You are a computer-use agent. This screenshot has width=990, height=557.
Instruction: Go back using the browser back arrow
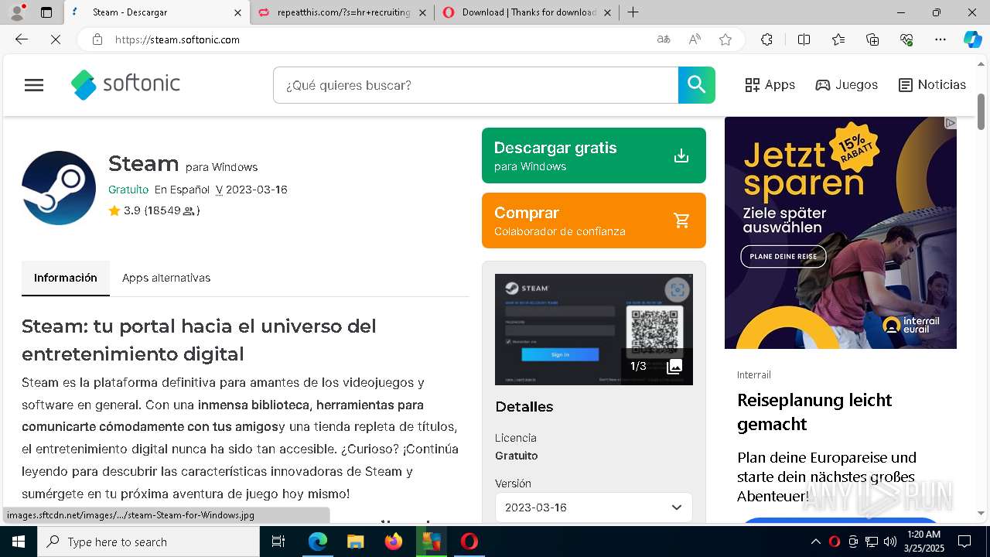click(22, 39)
